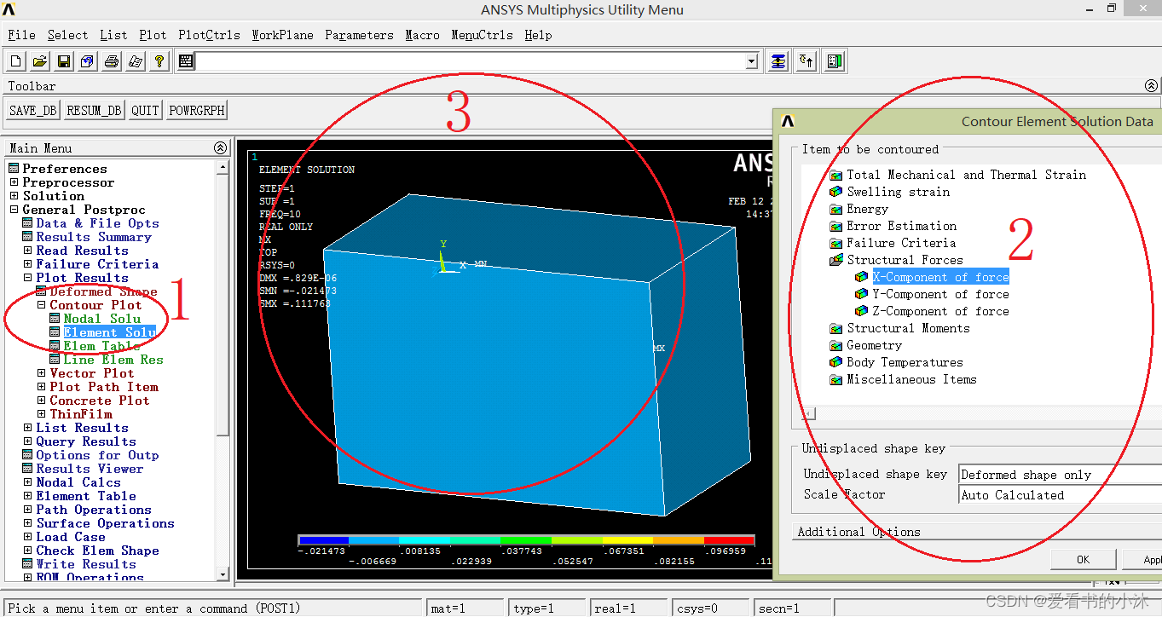Viewport: 1162px width, 617px height.
Task: Expand the Vector Plot tree node
Action: pos(41,373)
